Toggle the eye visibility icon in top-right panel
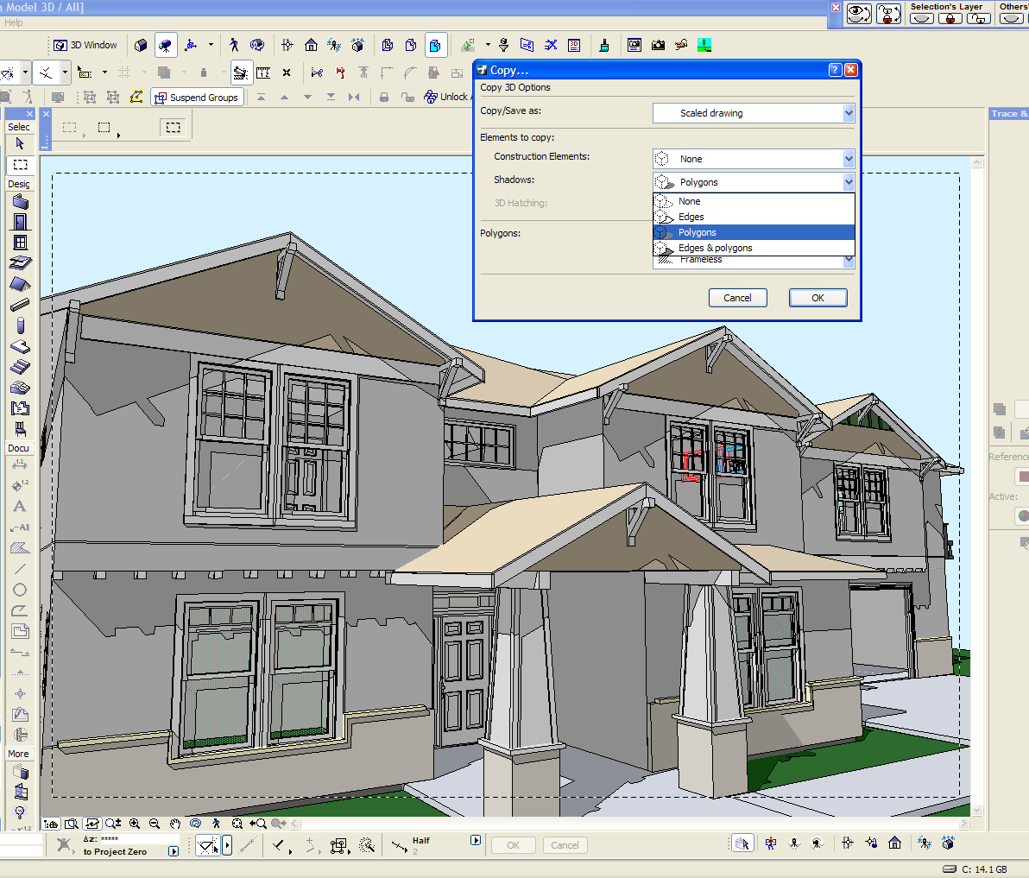Screen dimensions: 1029x878 pos(859,14)
